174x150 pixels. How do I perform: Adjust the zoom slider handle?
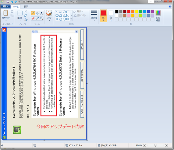click(155, 145)
